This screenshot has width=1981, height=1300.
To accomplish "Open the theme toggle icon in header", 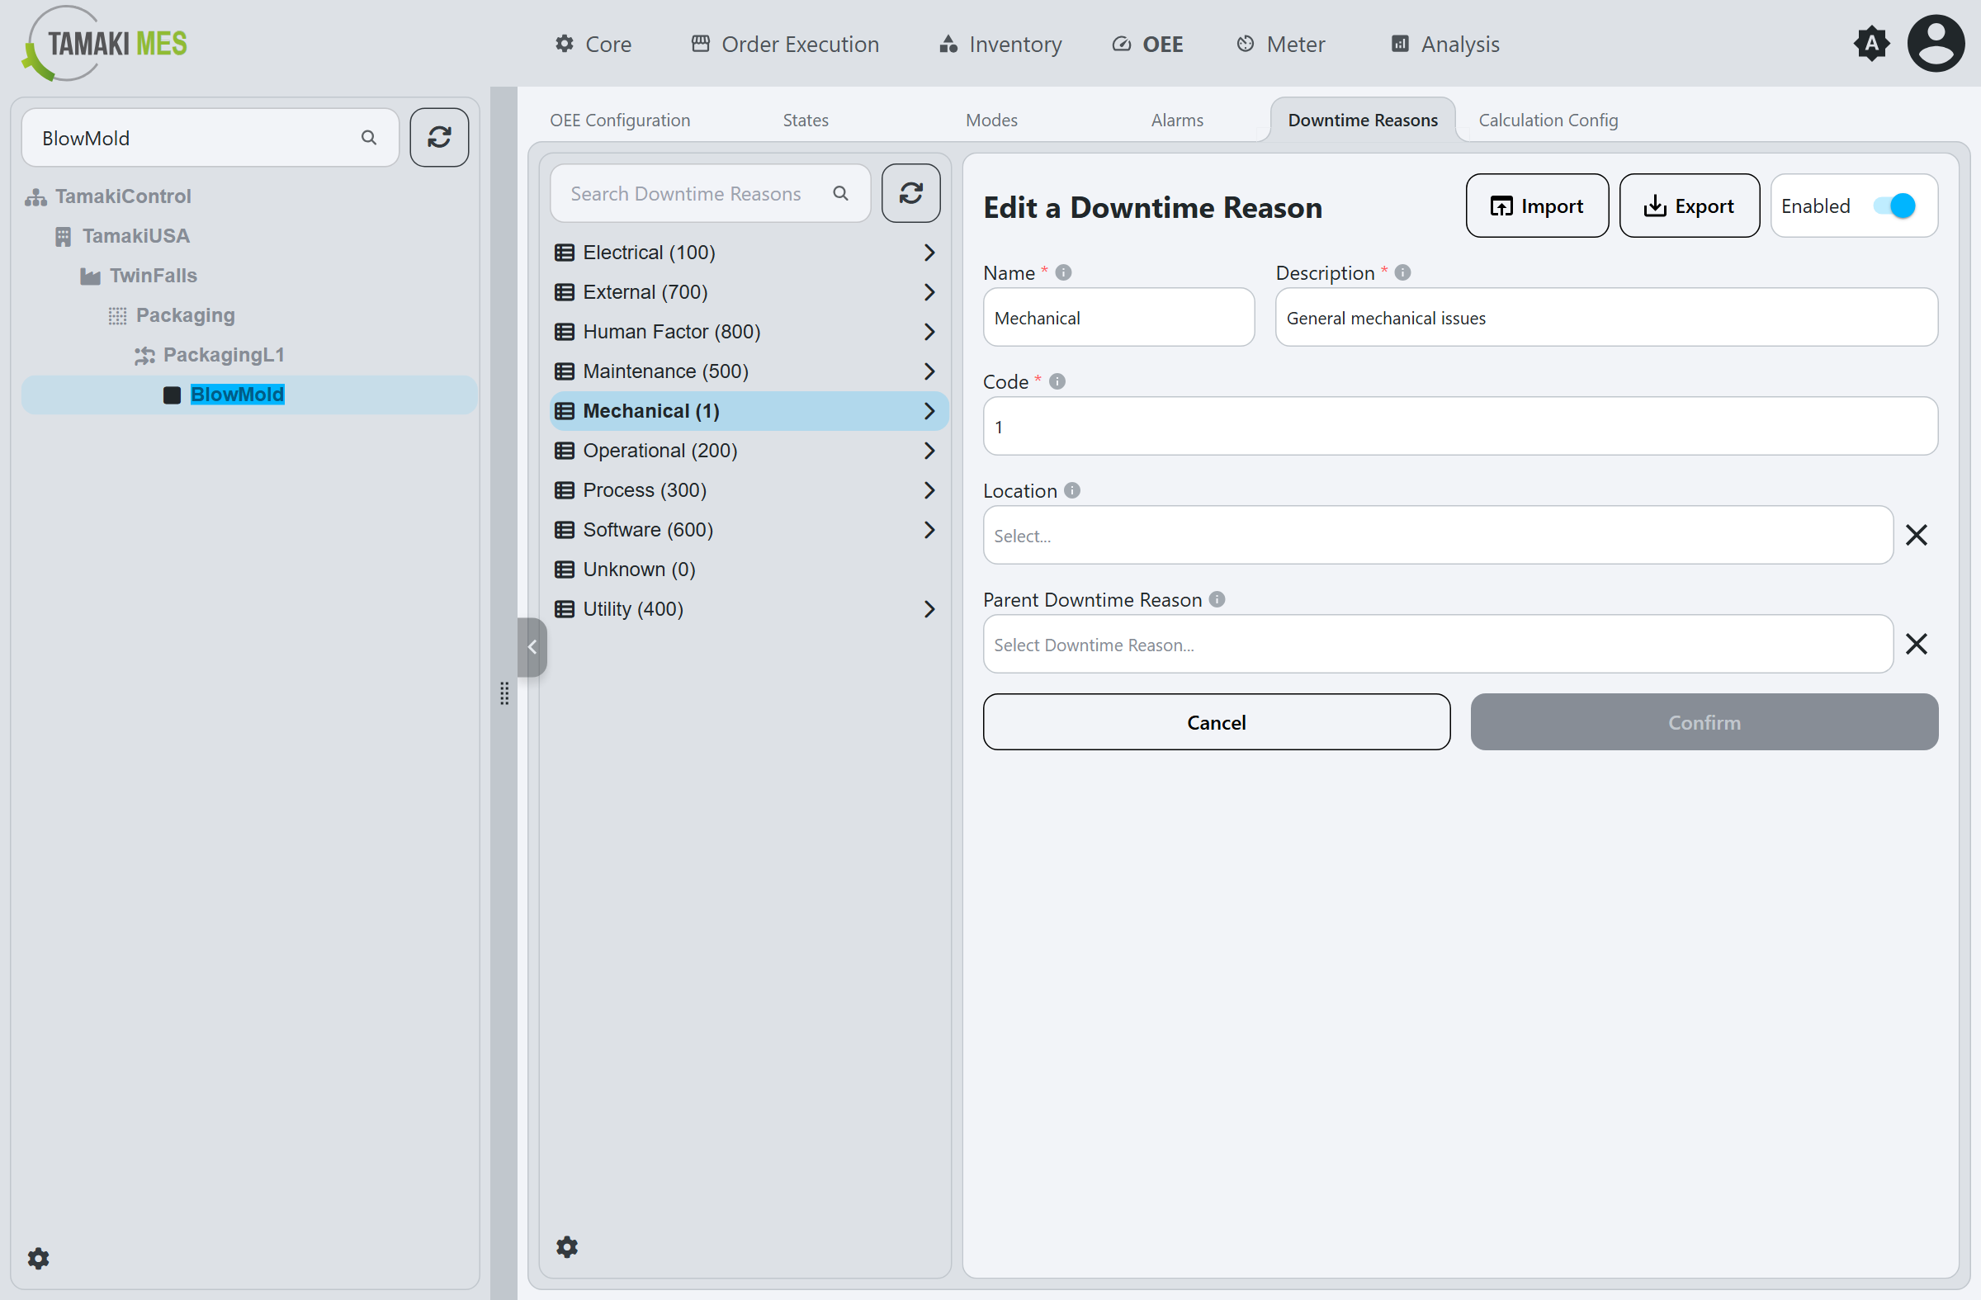I will point(1871,43).
